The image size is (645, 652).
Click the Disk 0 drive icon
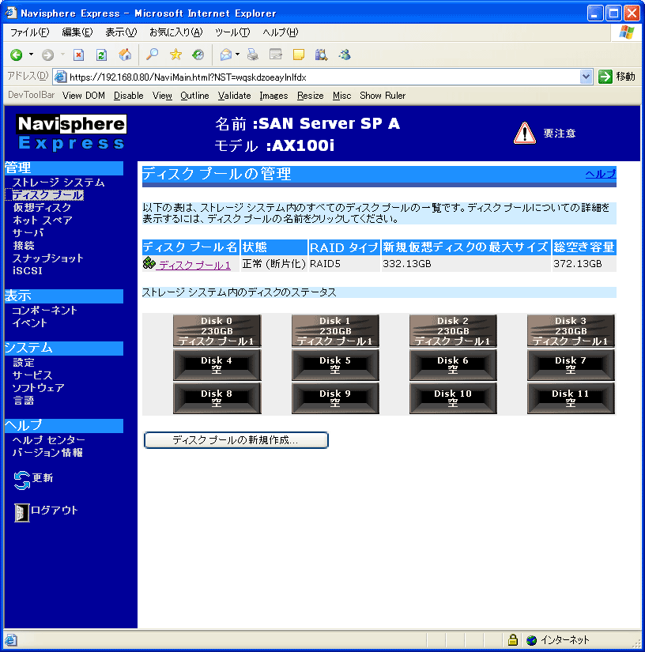[x=217, y=330]
